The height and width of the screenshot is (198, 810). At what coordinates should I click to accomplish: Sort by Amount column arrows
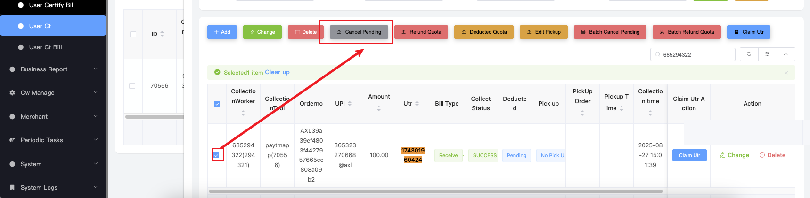[379, 108]
